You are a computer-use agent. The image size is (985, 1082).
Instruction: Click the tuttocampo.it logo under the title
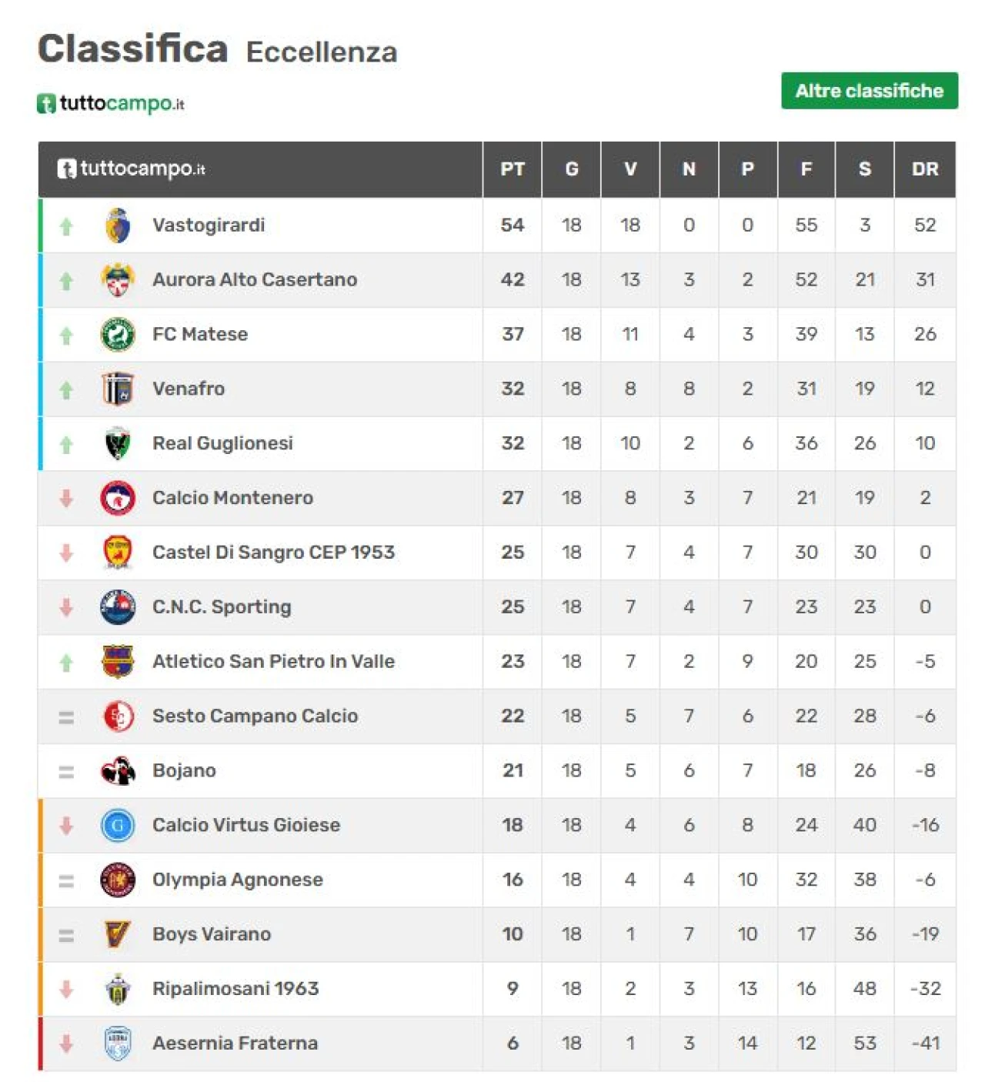[111, 103]
